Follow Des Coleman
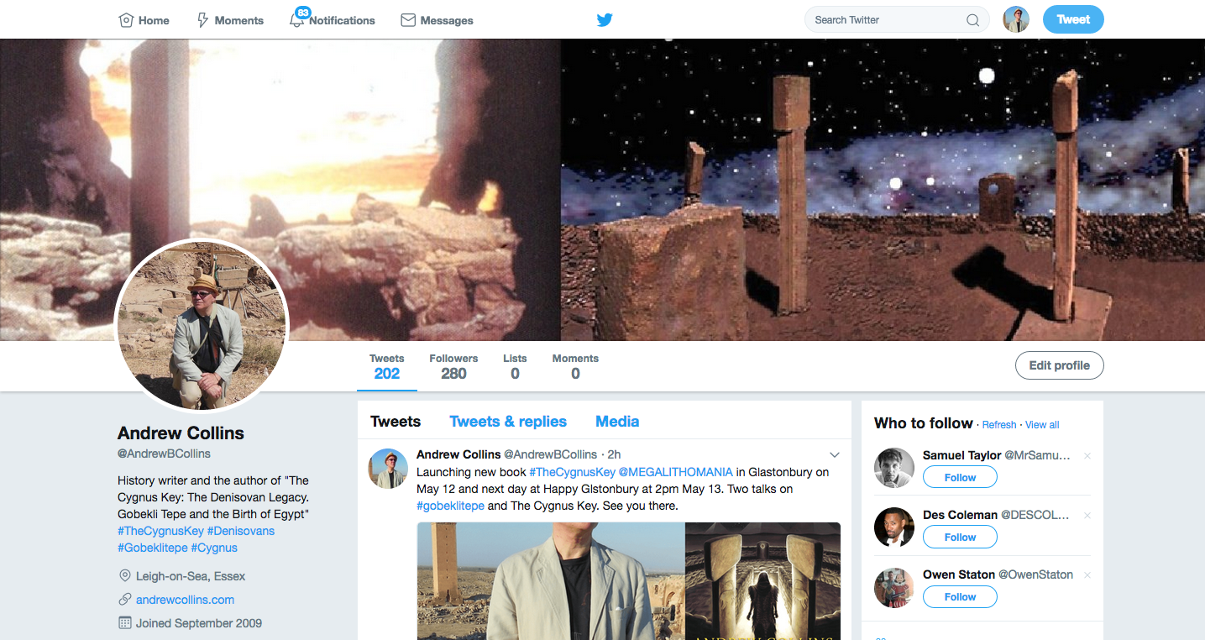This screenshot has height=640, width=1205. (x=960, y=537)
